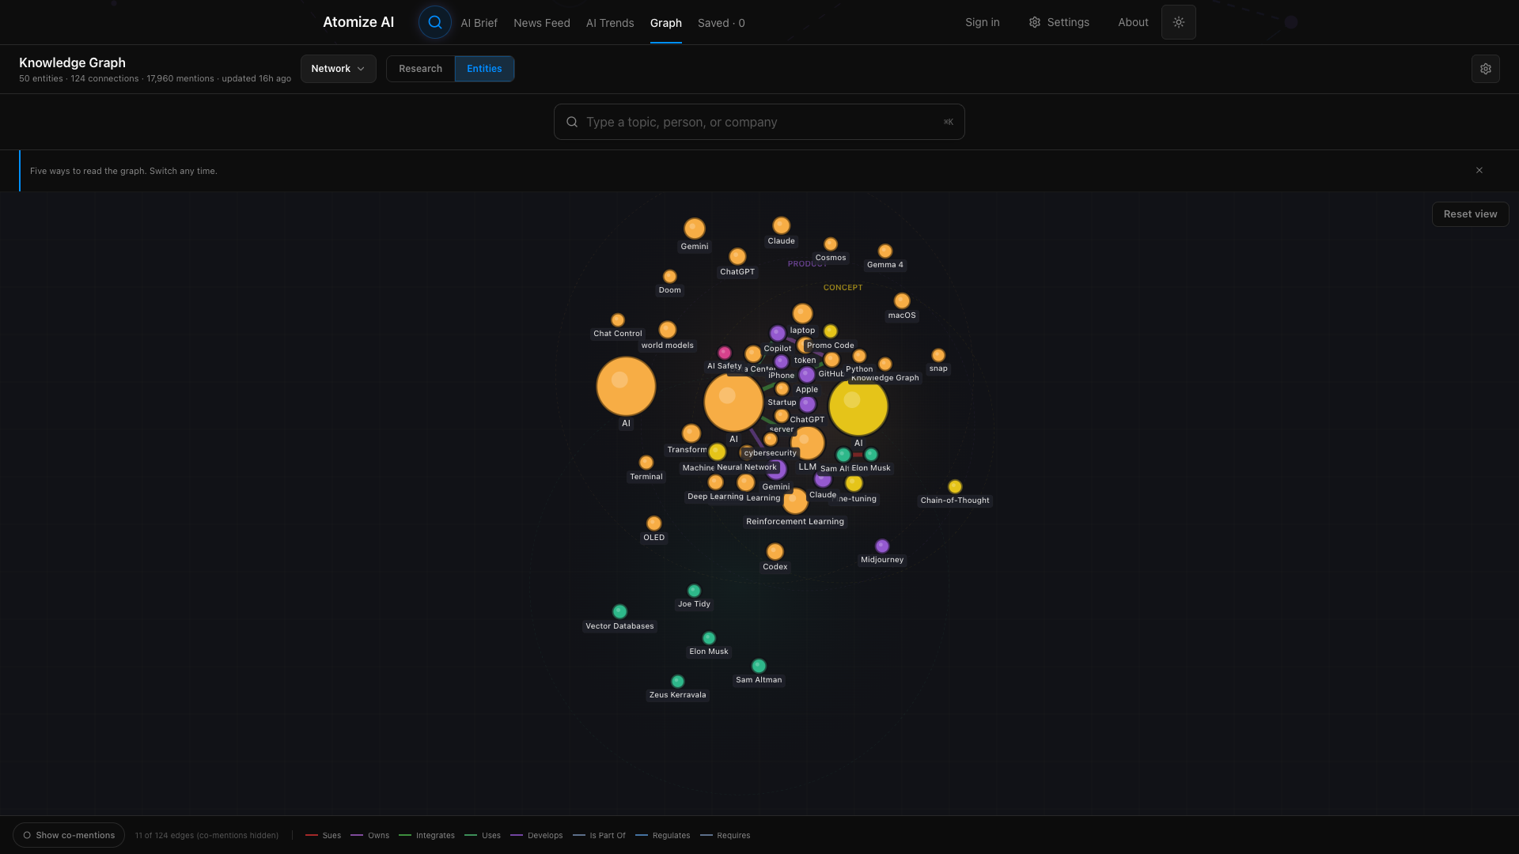This screenshot has width=1519, height=854.
Task: Select the Entities view toggle
Action: (x=484, y=69)
